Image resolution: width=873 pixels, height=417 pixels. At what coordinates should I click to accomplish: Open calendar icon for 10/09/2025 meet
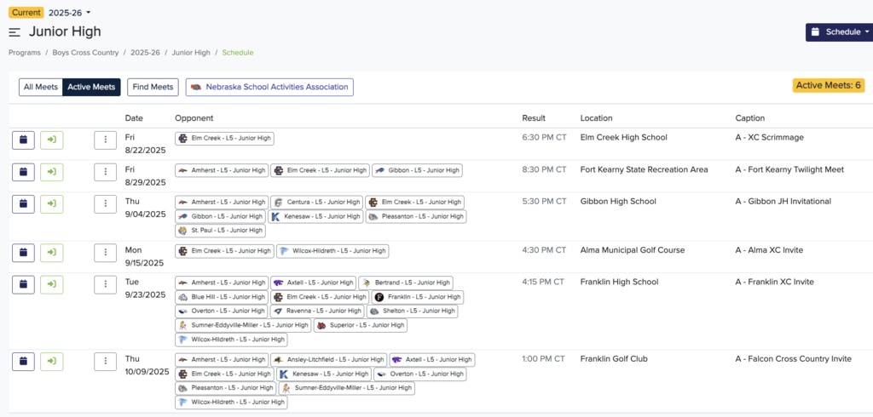point(23,362)
